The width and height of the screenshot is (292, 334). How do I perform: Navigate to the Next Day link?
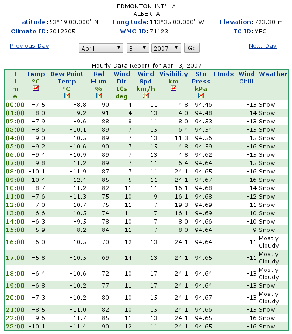click(262, 46)
